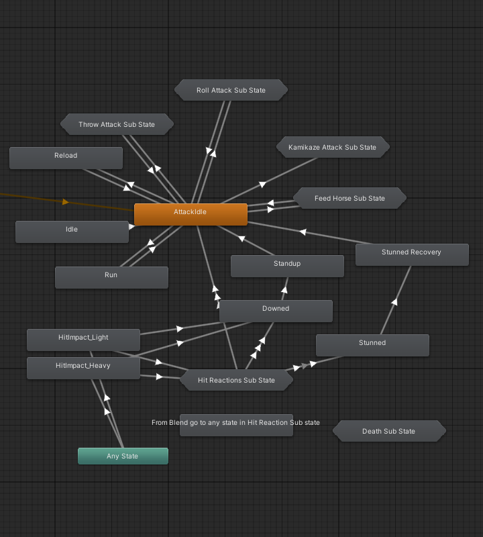
Task: Select the green Any State node
Action: (123, 456)
